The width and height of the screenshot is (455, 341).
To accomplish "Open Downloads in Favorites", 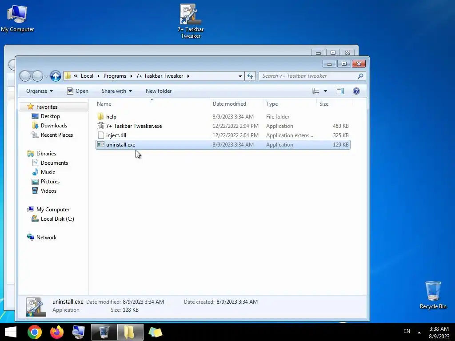I will [x=54, y=126].
